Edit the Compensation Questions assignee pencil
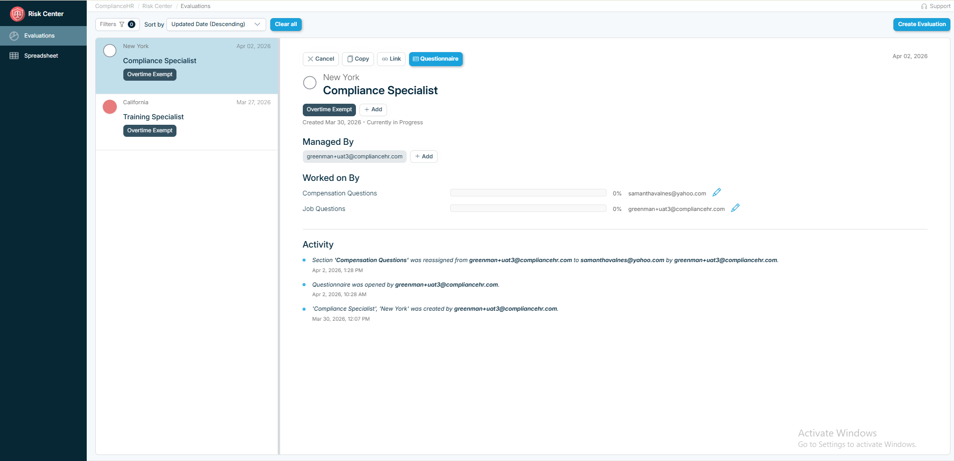The width and height of the screenshot is (954, 461). coord(717,192)
